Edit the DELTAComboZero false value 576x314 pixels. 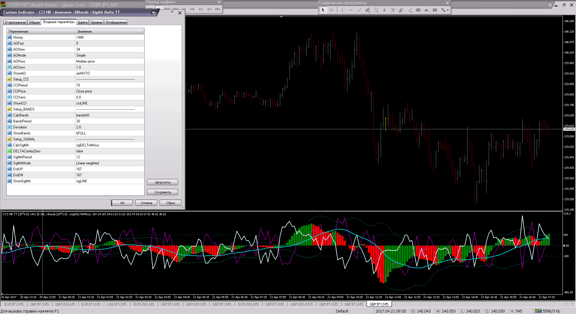(x=109, y=151)
